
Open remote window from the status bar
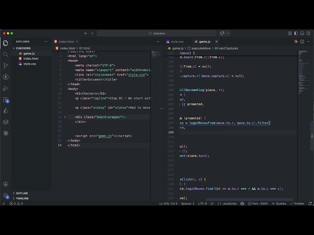[4, 204]
